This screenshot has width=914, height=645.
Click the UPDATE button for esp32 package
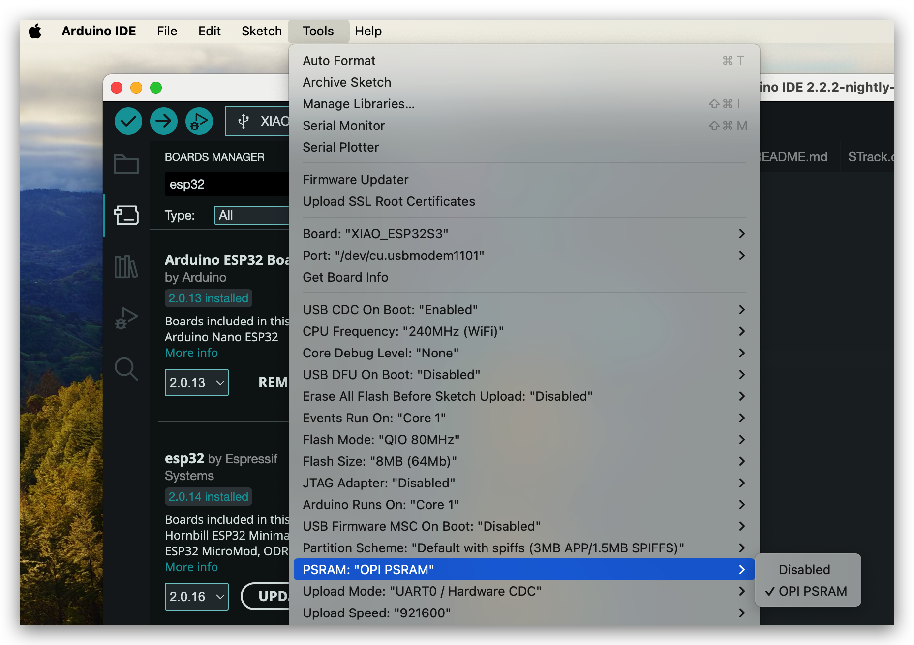click(x=265, y=596)
